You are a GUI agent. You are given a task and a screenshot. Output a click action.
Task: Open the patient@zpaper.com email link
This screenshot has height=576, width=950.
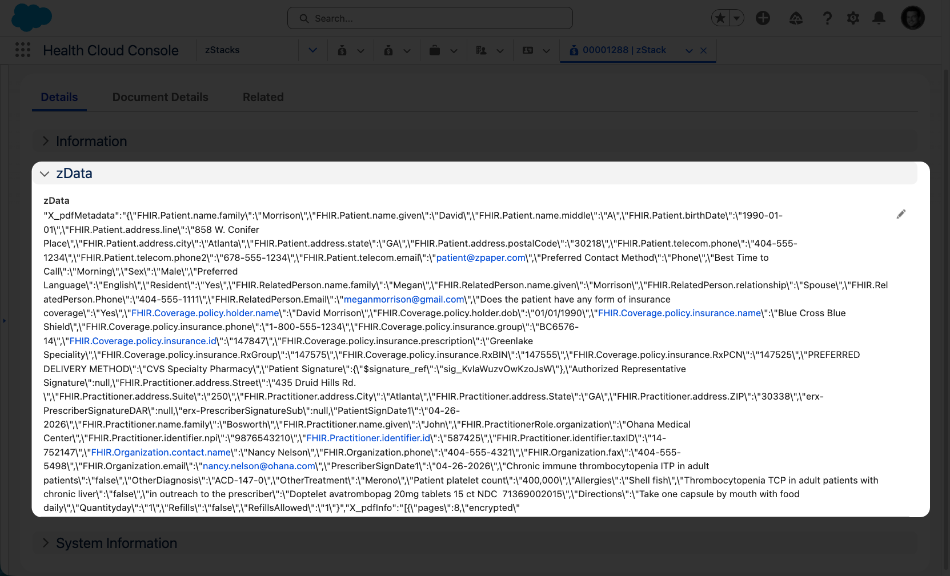pos(481,257)
